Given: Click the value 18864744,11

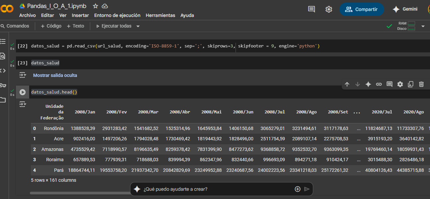Looking at the screenshot, I should (82, 170).
